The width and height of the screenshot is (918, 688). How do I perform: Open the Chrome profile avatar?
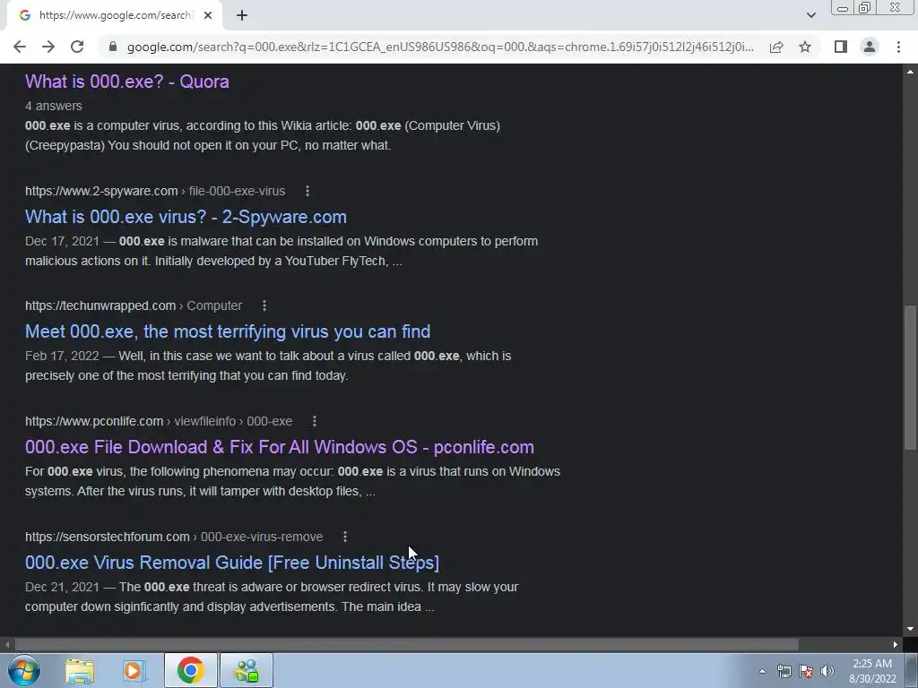[x=870, y=47]
